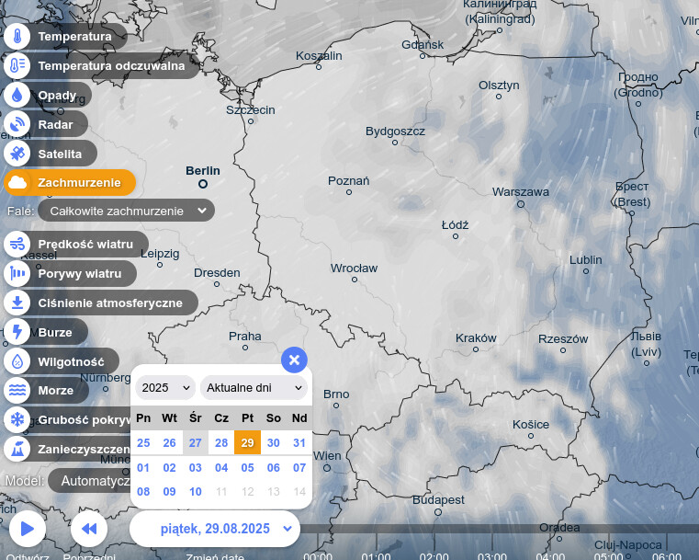Select the Morze waves icon
The width and height of the screenshot is (699, 560).
(17, 391)
